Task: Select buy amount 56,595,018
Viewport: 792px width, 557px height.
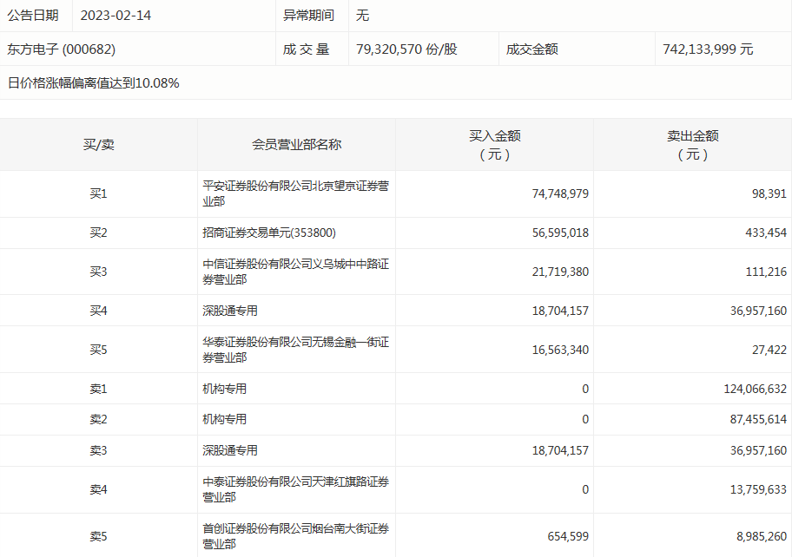Action: [560, 233]
